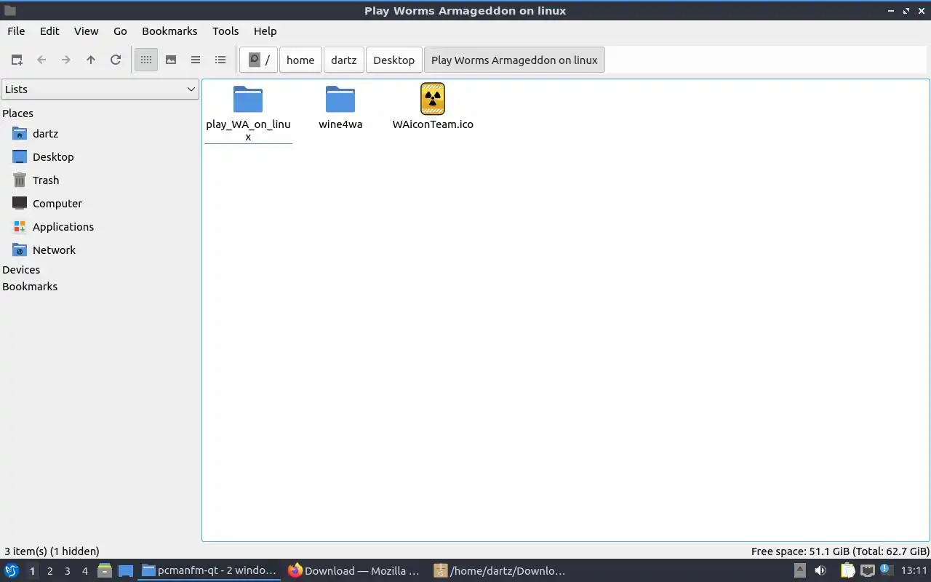The height and width of the screenshot is (582, 931).
Task: Open the Go menu
Action: pyautogui.click(x=120, y=31)
